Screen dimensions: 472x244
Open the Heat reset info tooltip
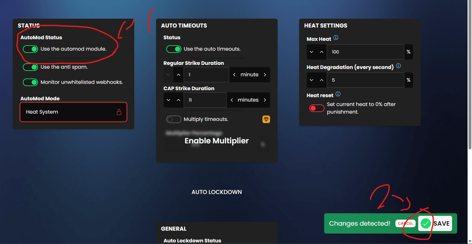(338, 94)
